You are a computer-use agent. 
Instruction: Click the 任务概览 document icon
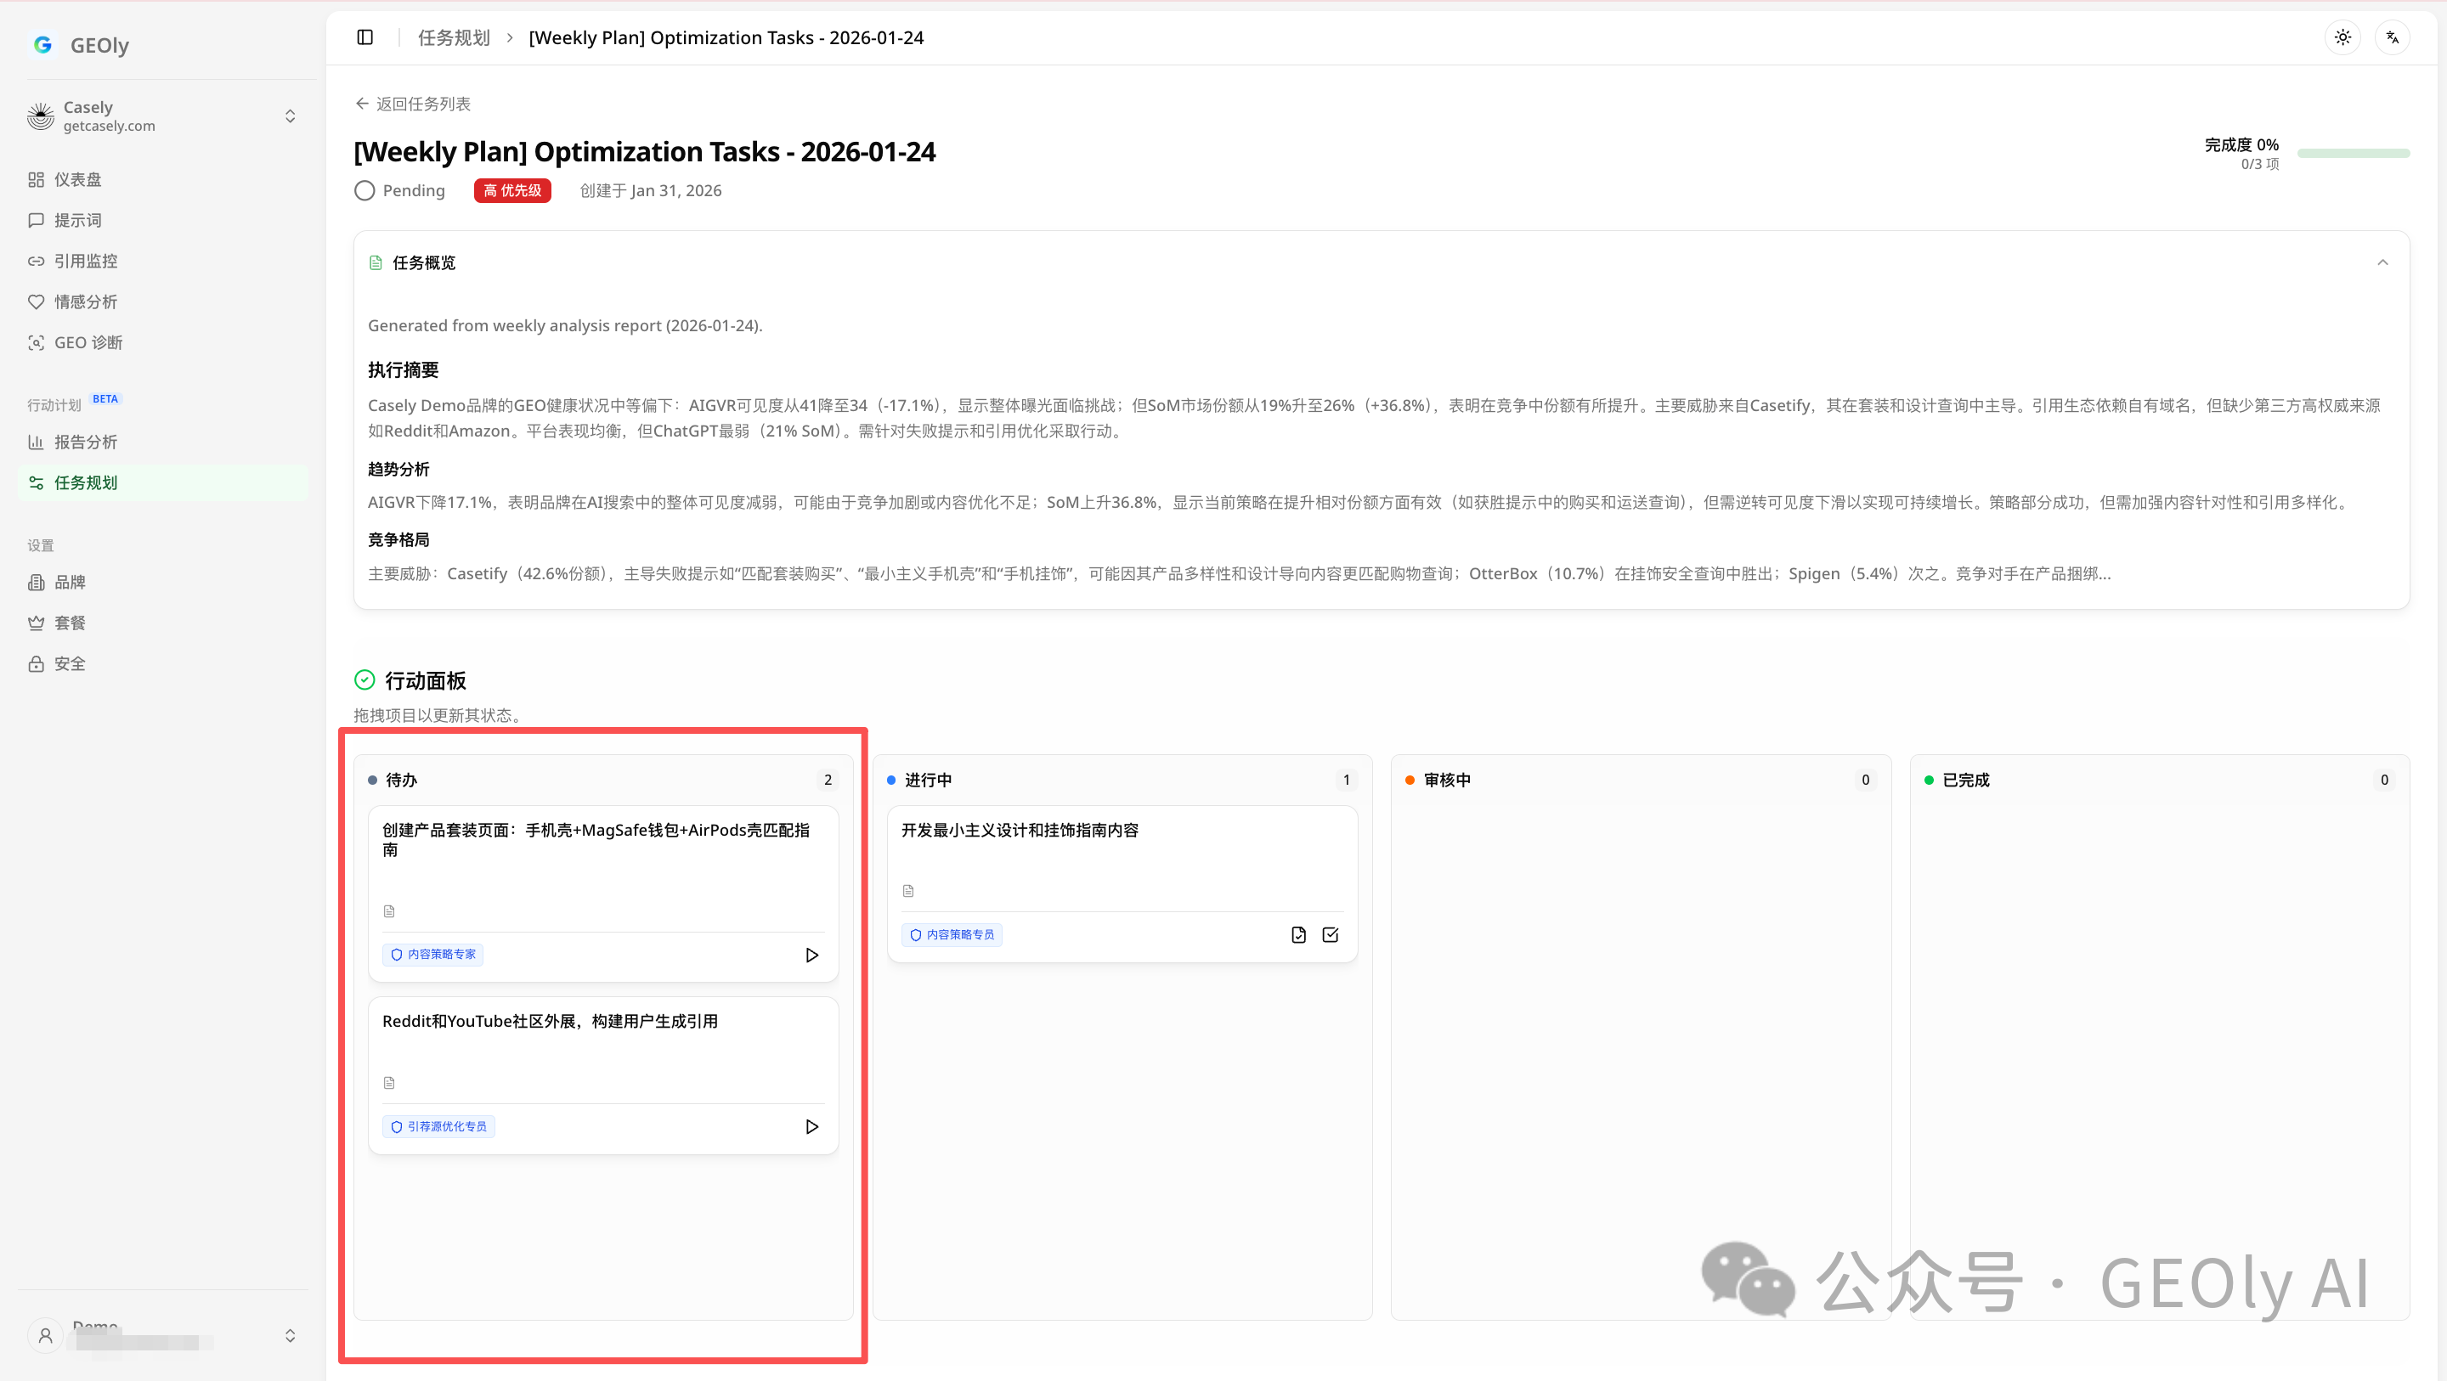click(376, 263)
